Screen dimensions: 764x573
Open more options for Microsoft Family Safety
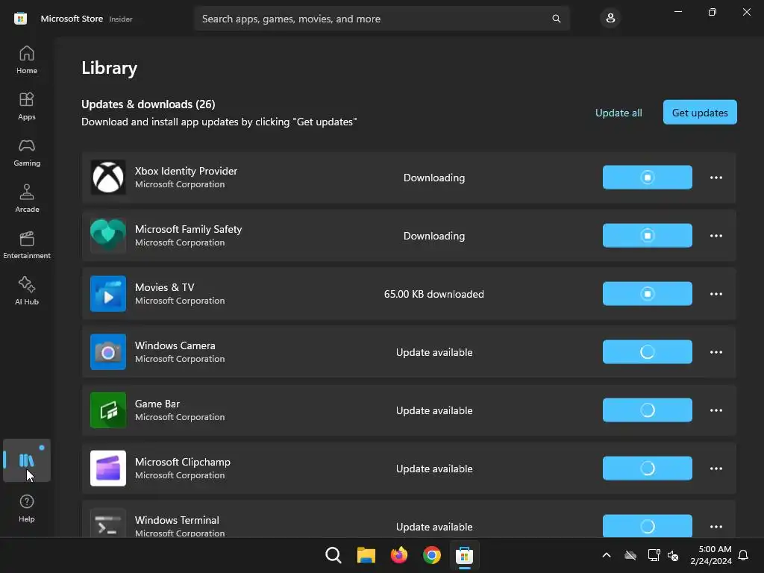(x=716, y=235)
